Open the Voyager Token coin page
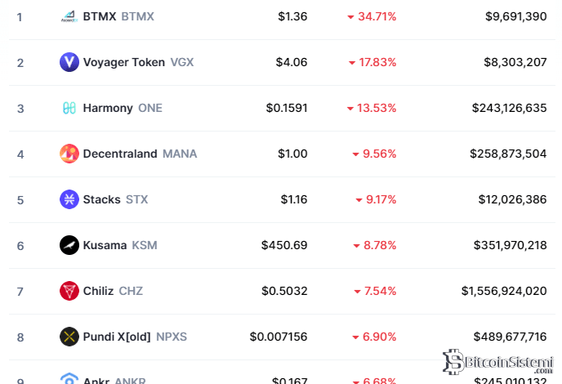The width and height of the screenshot is (562, 384). (x=138, y=62)
